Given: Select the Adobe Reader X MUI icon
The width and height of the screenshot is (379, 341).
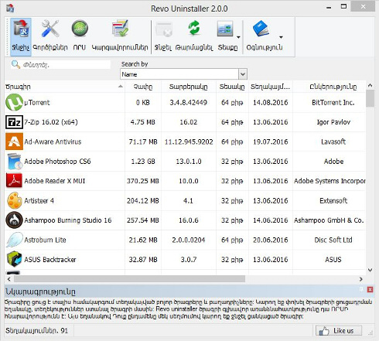Looking at the screenshot, I should pyautogui.click(x=14, y=181).
